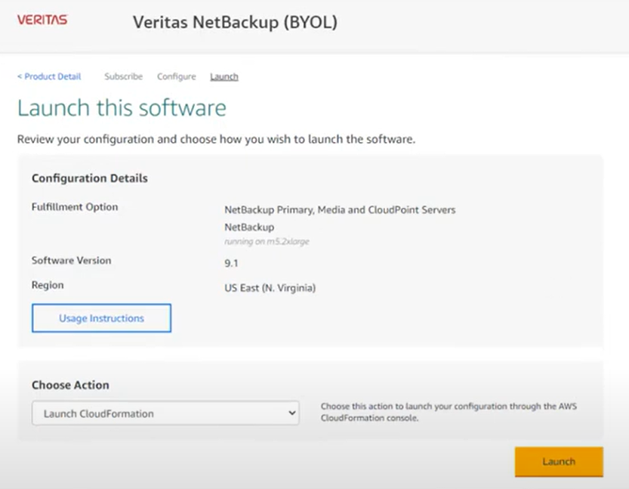Click the orange Launch button
Image resolution: width=629 pixels, height=489 pixels.
559,462
